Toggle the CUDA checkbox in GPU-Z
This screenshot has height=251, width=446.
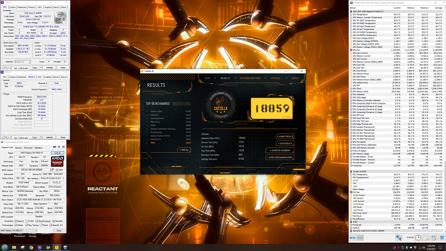[x=27, y=221]
